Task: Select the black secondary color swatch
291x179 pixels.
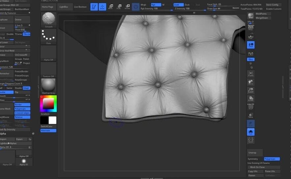Action: [x=44, y=120]
